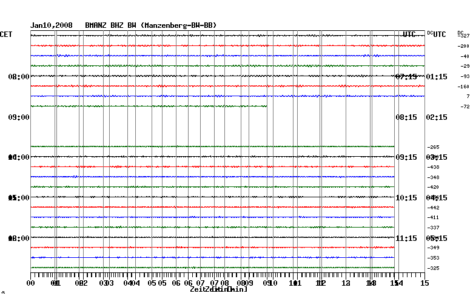Click the 09:15 time label
473x299 pixels.
[x=406, y=157]
